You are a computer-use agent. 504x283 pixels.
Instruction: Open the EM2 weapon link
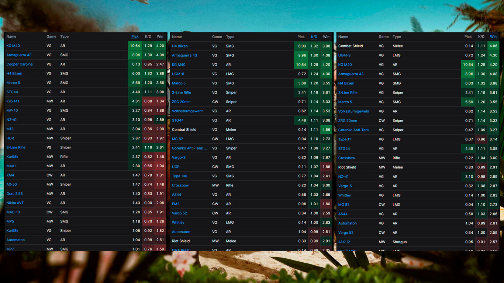point(176,204)
